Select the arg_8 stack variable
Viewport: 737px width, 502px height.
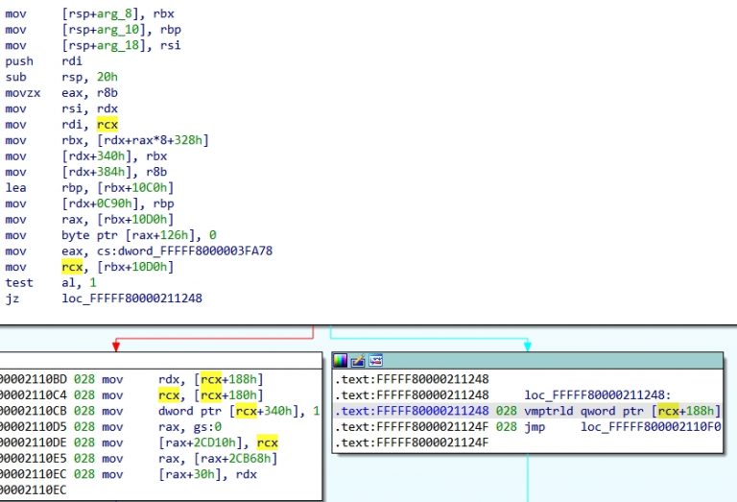(106, 14)
